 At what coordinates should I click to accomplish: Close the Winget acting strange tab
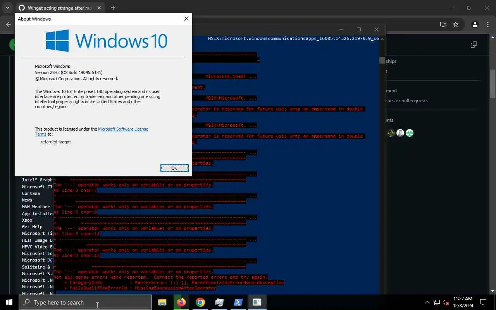pyautogui.click(x=99, y=8)
